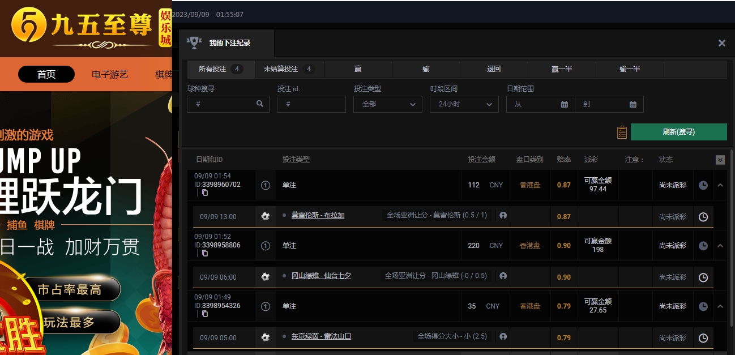This screenshot has width=735, height=355.
Task: Collapse the 220 CNY bet details
Action: click(x=720, y=246)
